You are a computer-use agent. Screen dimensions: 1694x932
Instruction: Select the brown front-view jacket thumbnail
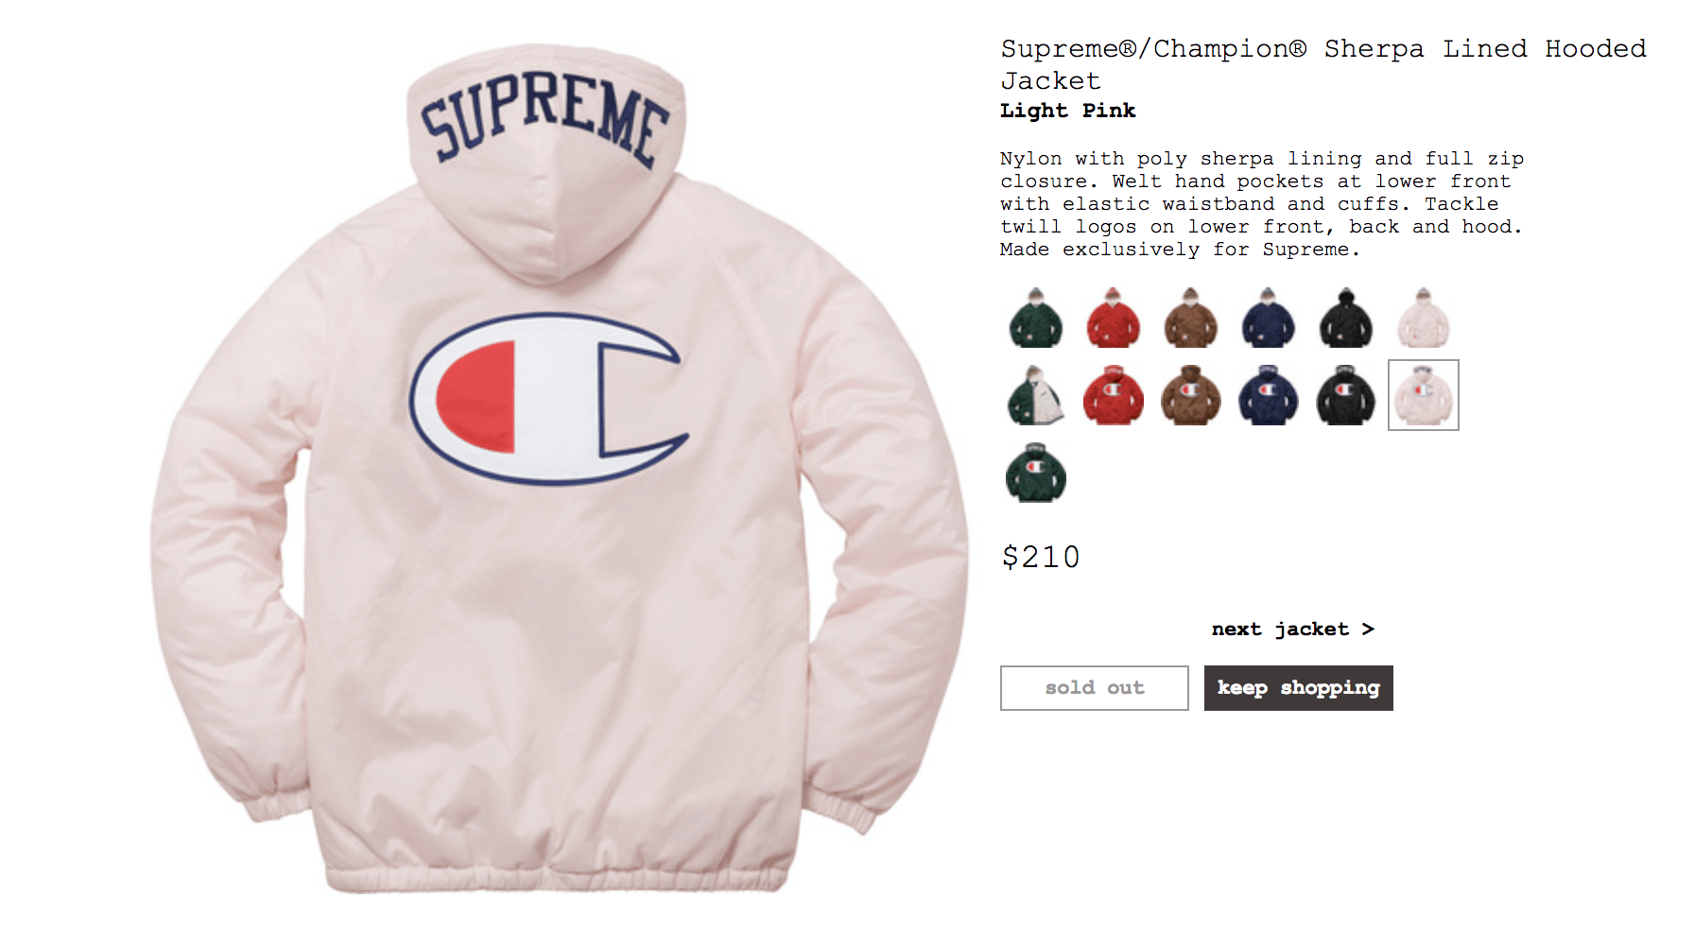pyautogui.click(x=1191, y=318)
